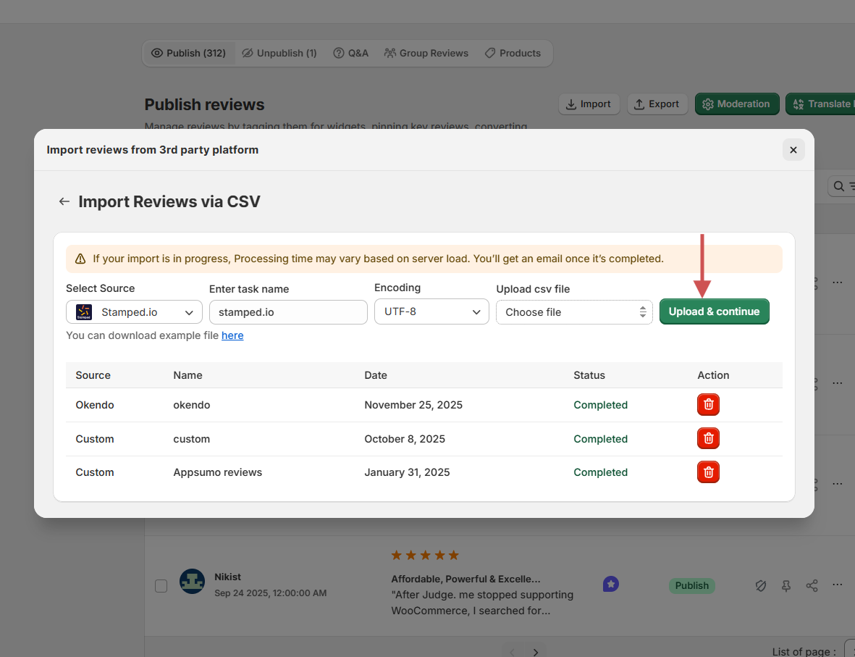
Task: Delete the okendo import task
Action: pyautogui.click(x=708, y=405)
